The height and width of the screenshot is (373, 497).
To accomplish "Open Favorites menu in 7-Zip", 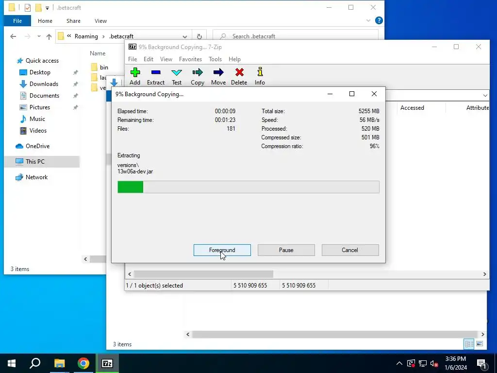I will [x=190, y=59].
